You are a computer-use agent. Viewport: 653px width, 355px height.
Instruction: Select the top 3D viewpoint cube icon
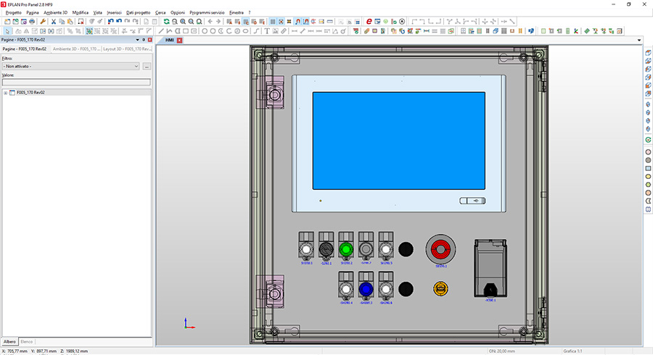[x=648, y=54]
